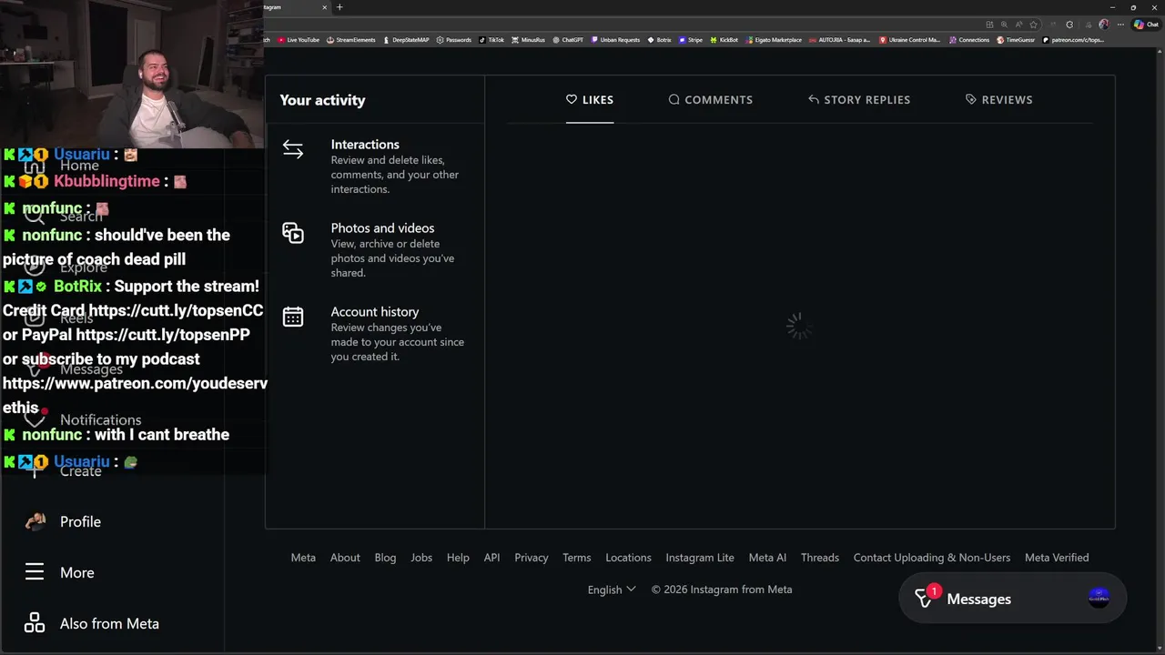Click the read aloud icon in address bar
This screenshot has width=1165, height=655.
point(1018,25)
